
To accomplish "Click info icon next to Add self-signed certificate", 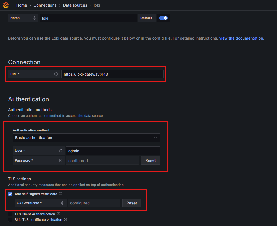I will tap(60, 194).
